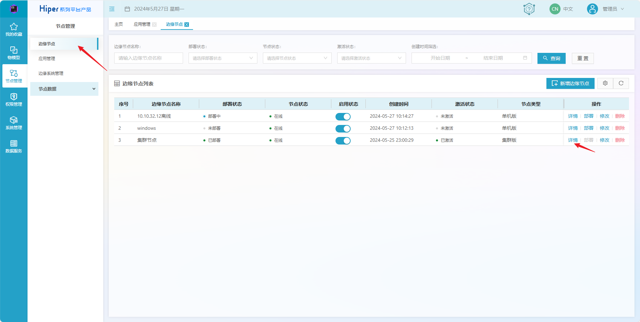Viewport: 640px width, 322px height.
Task: Select 边缘节点 tab
Action: point(174,24)
